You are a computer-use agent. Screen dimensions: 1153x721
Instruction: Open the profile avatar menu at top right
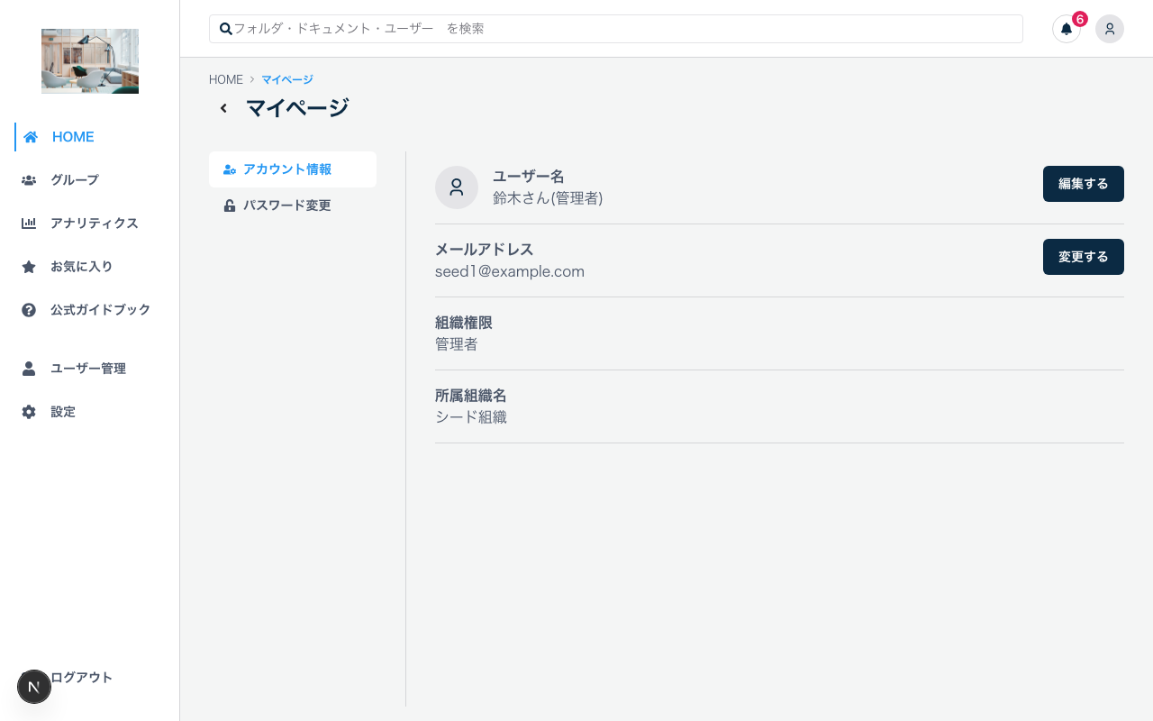tap(1110, 29)
